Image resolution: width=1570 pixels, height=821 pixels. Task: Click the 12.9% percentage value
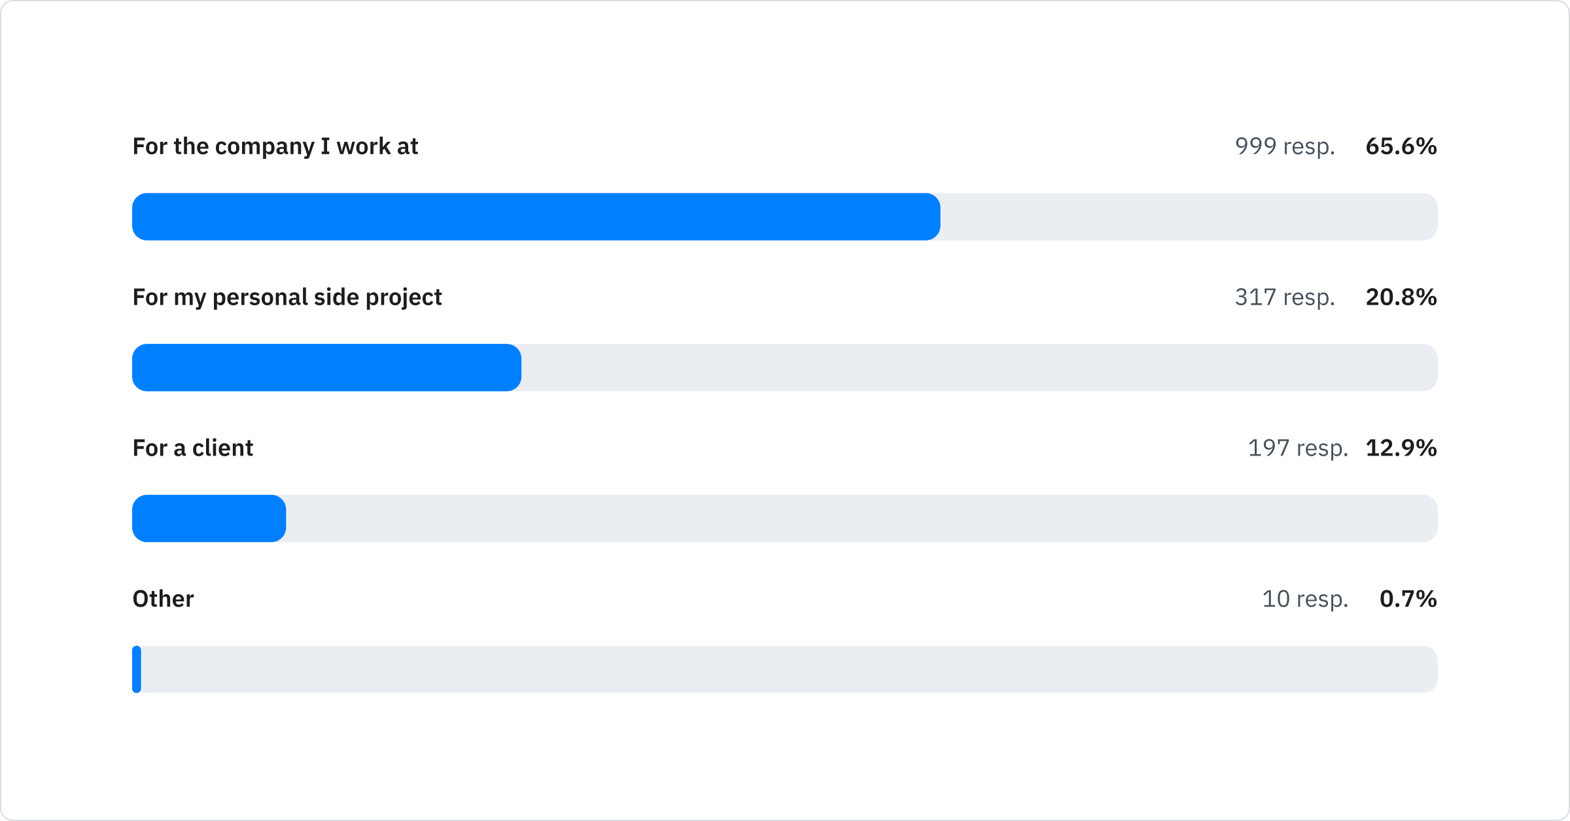pos(1401,448)
